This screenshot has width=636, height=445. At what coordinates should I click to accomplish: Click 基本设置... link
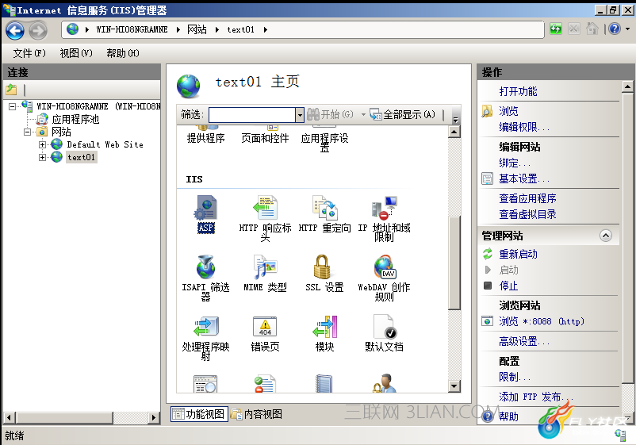524,178
